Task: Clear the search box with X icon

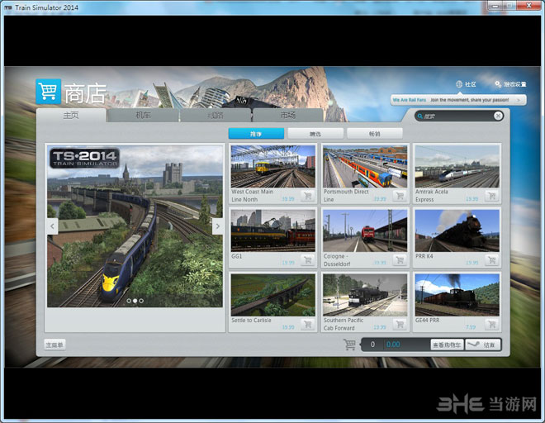Action: (x=498, y=116)
